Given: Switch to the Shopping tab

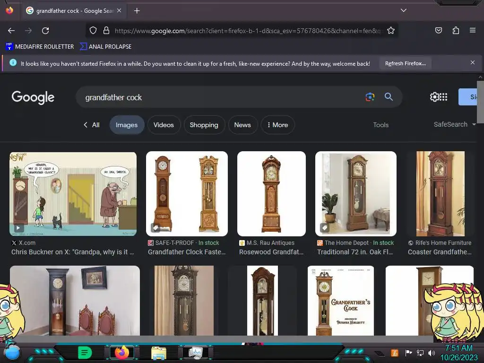Looking at the screenshot, I should [x=204, y=125].
